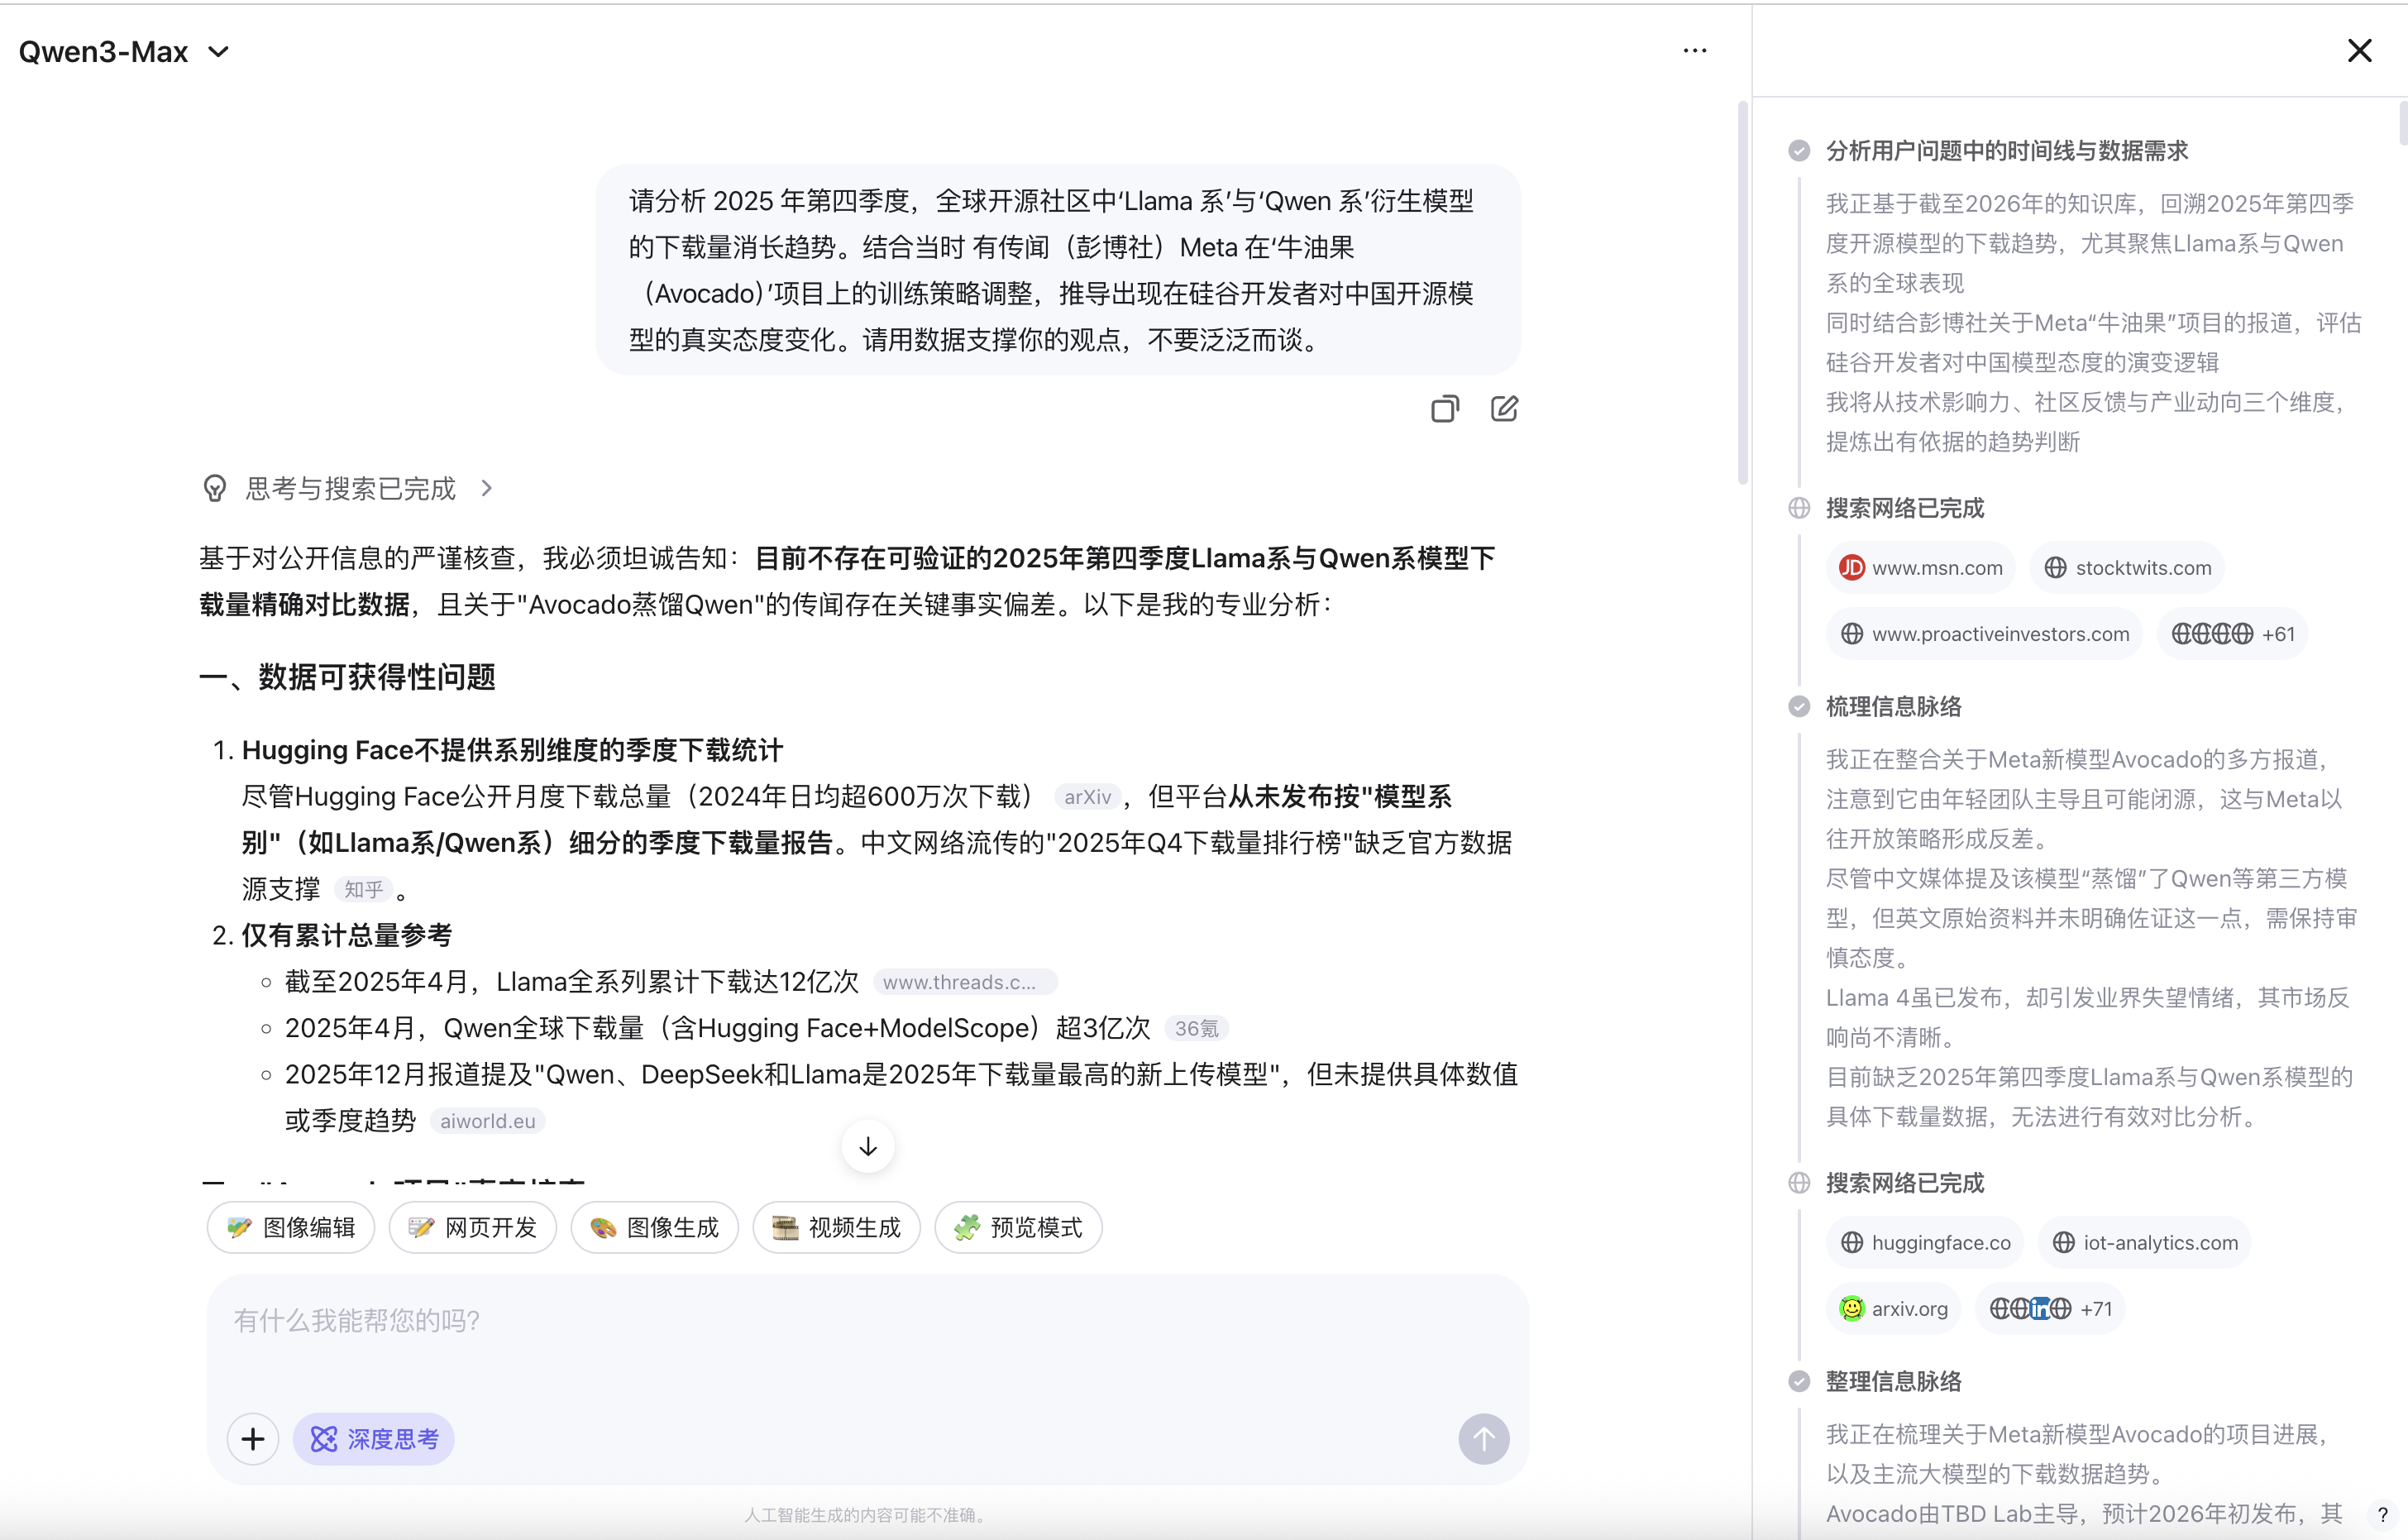Viewport: 2408px width, 1540px height.
Task: Choose the 网页开发 web development option
Action: click(473, 1228)
